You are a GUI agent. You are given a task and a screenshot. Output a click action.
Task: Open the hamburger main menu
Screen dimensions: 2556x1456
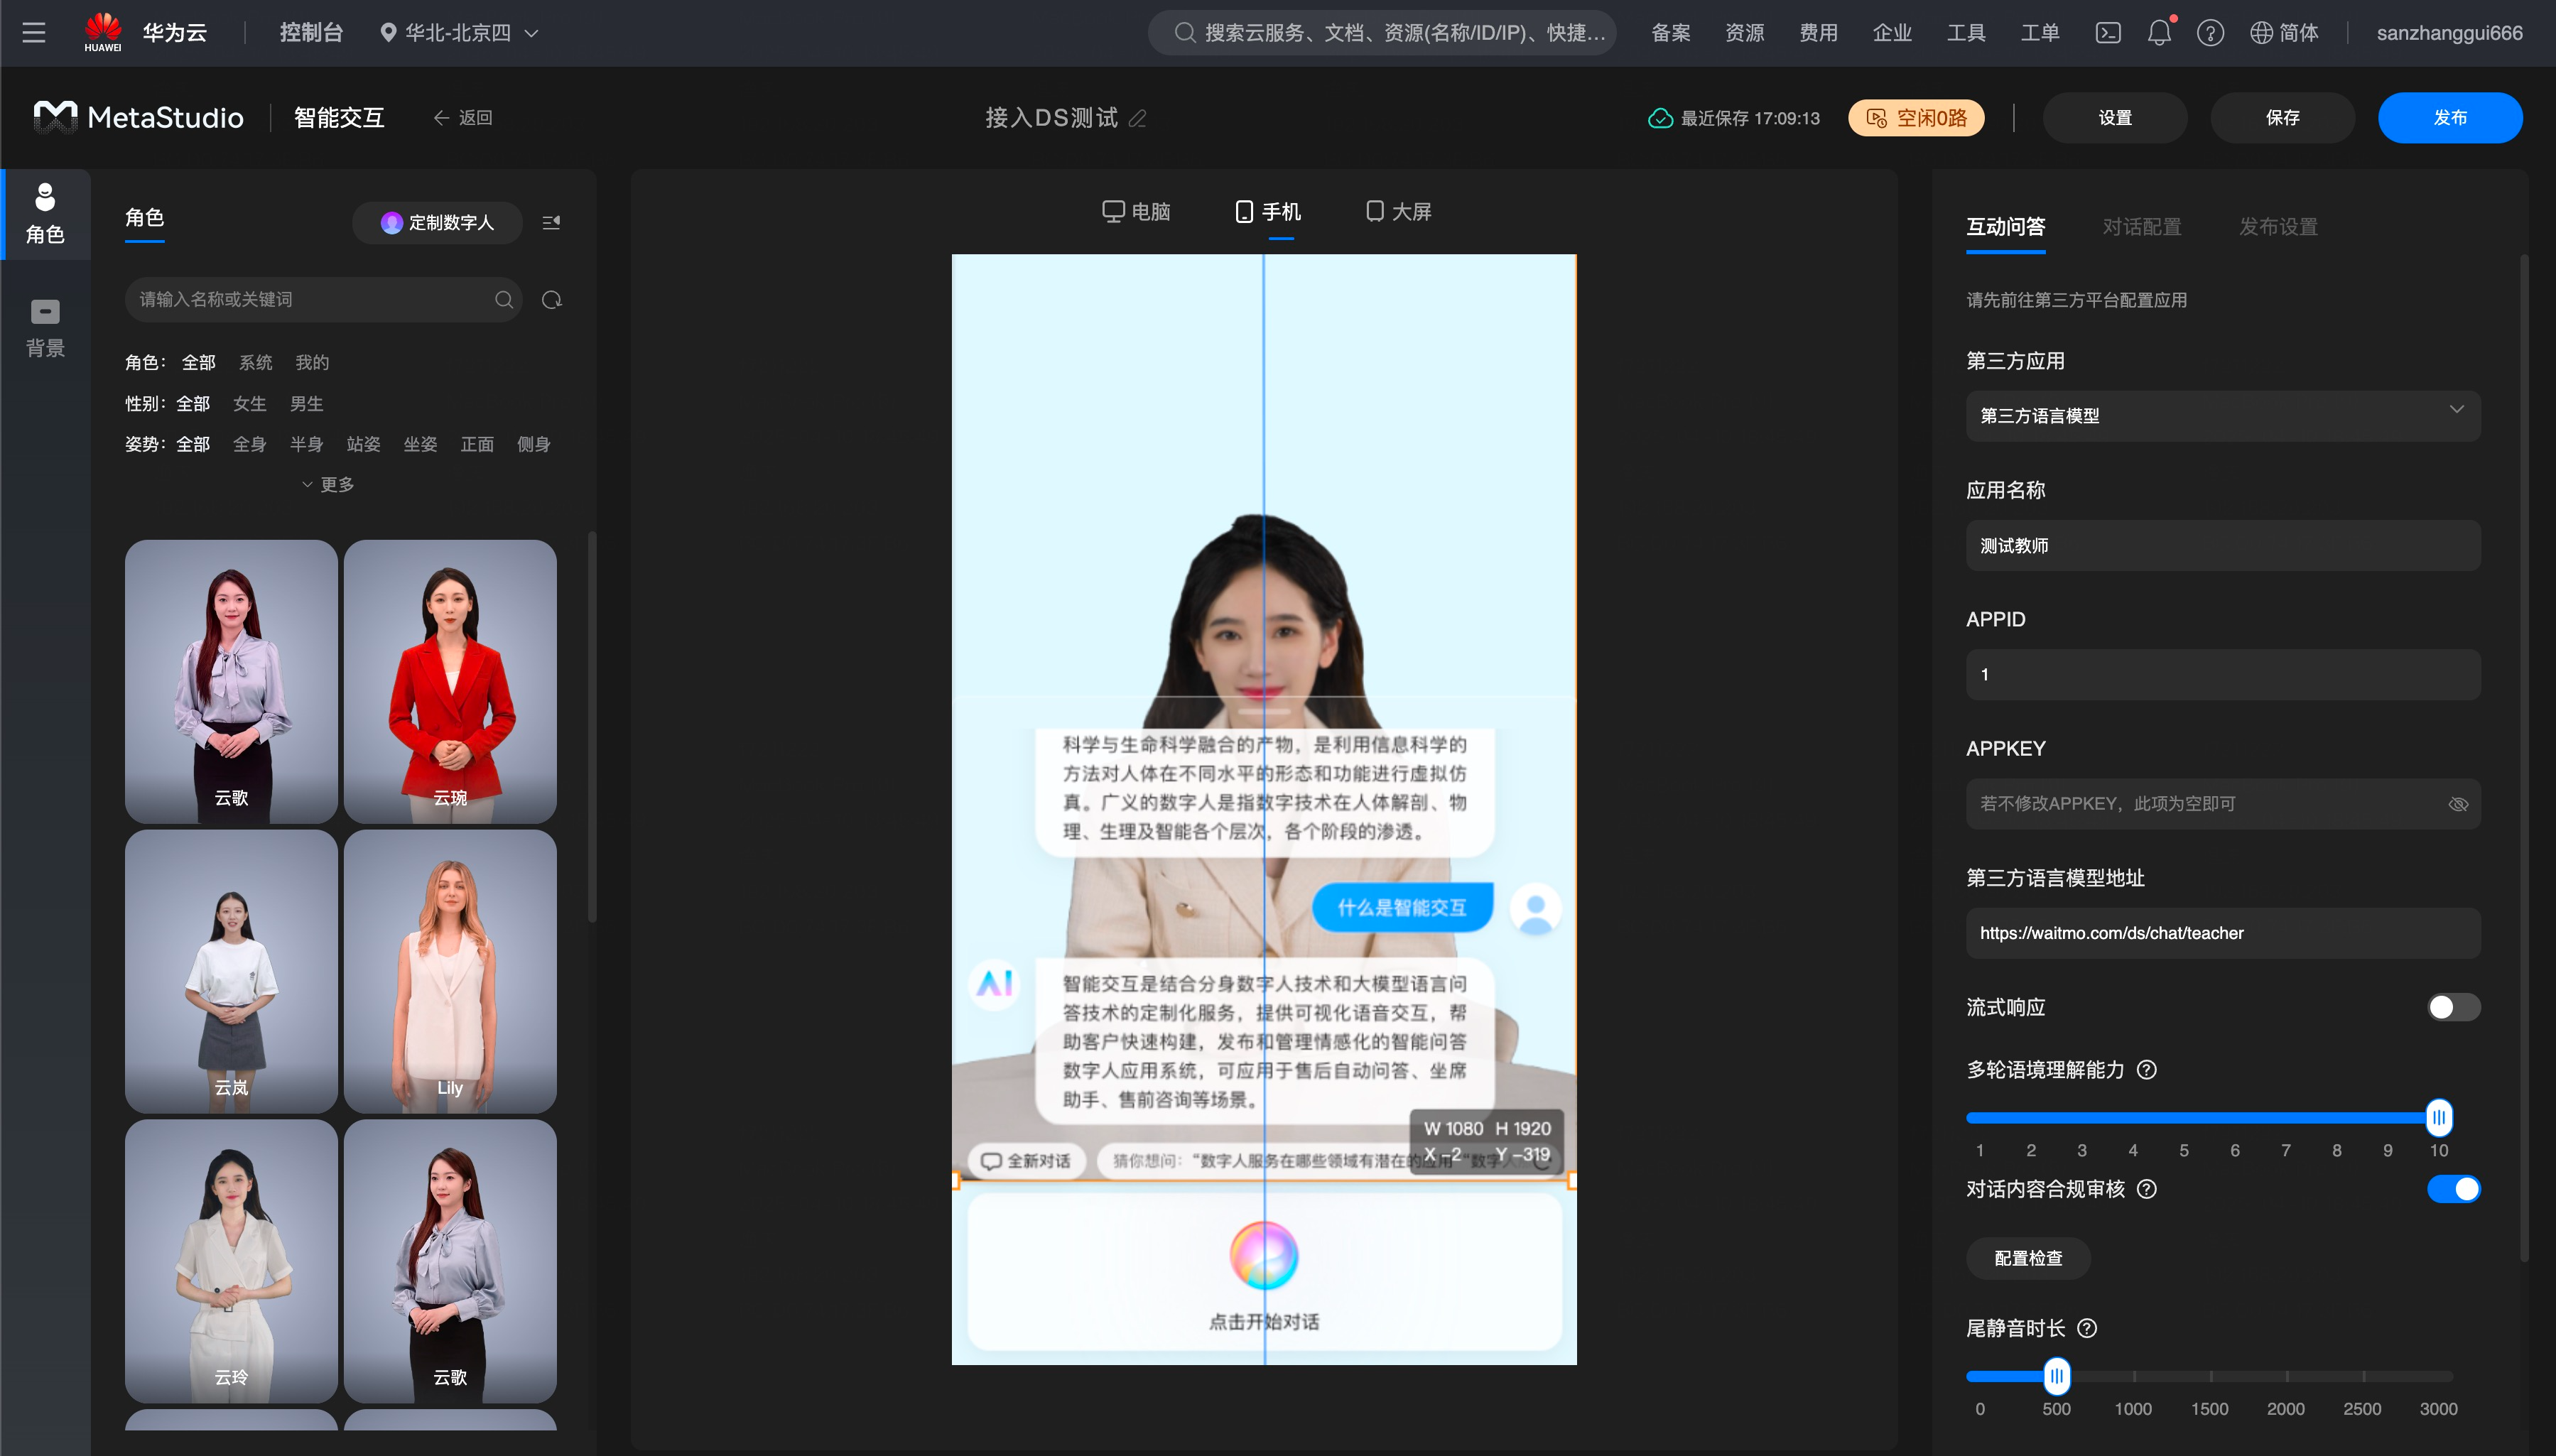(x=34, y=33)
